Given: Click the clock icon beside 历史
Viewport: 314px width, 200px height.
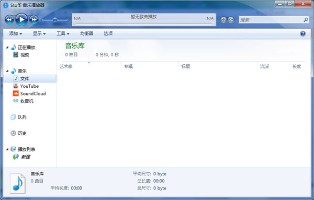Looking at the screenshot, I should click(x=13, y=133).
